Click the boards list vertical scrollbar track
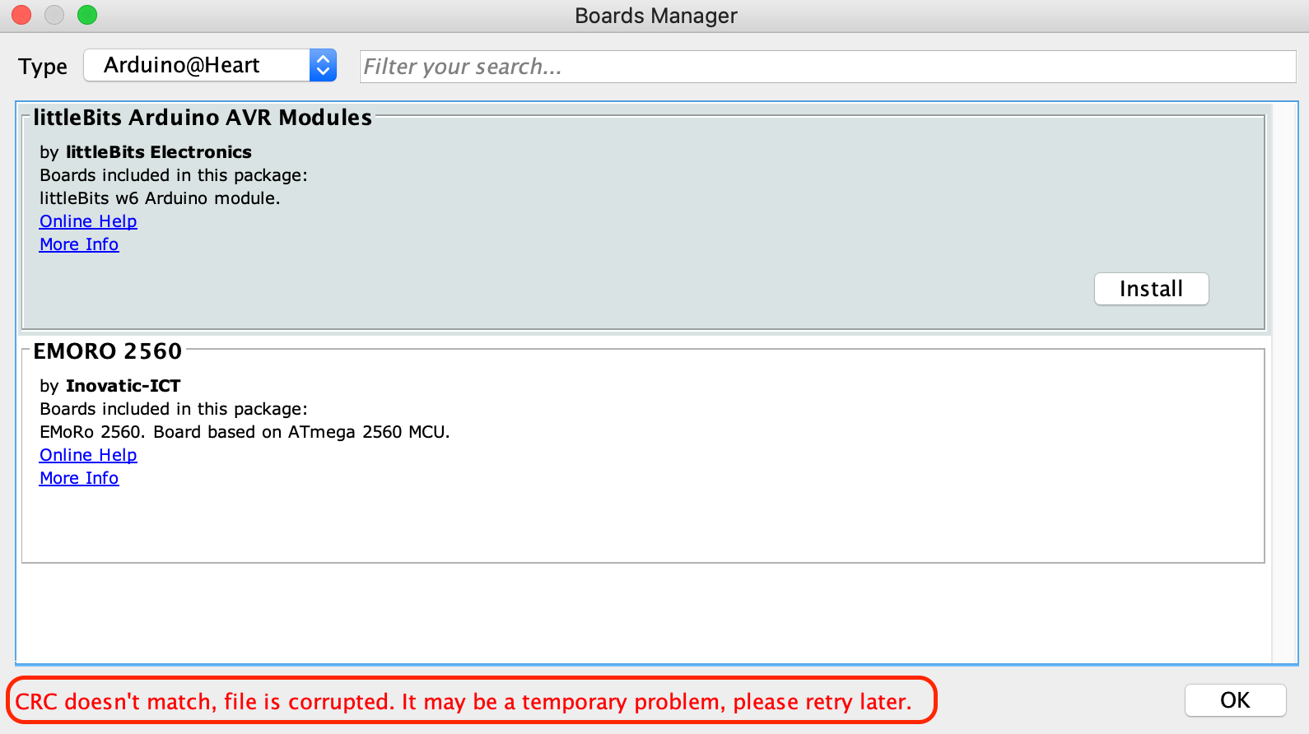 [x=1283, y=383]
